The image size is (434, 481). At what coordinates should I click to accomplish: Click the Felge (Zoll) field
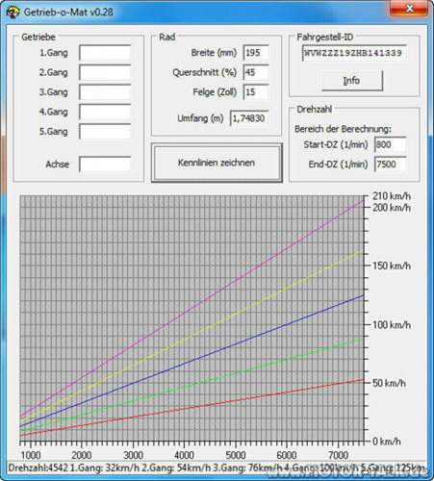[x=256, y=92]
